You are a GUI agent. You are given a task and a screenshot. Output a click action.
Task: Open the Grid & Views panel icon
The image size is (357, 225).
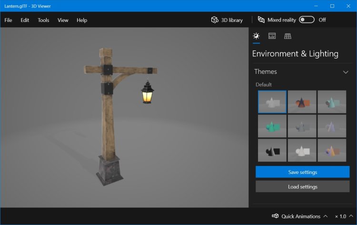(288, 36)
